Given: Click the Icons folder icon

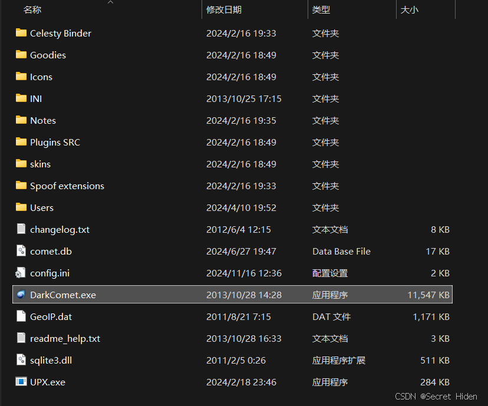Looking at the screenshot, I should coord(21,76).
